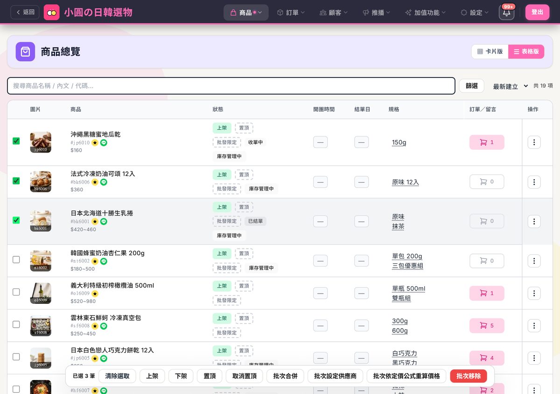This screenshot has height=394, width=560.
Task: Check the 雲林東石鮮蚵 row checkbox
Action: pyautogui.click(x=16, y=324)
